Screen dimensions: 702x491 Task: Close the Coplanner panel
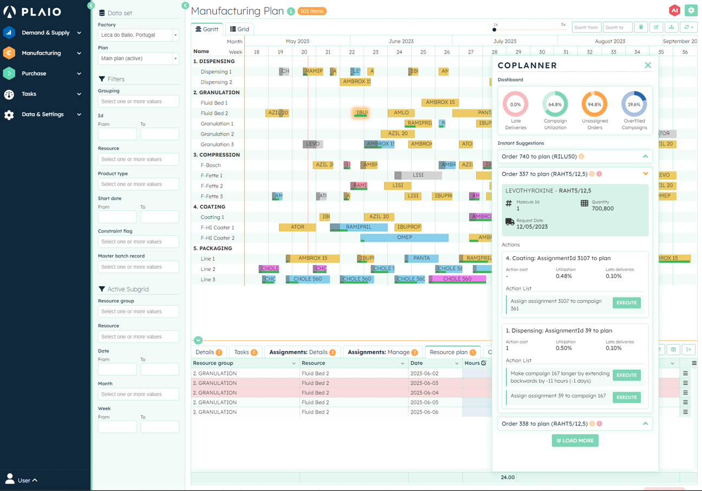[648, 65]
